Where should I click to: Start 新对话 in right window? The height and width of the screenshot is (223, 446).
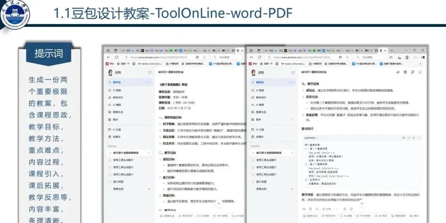click(x=272, y=82)
